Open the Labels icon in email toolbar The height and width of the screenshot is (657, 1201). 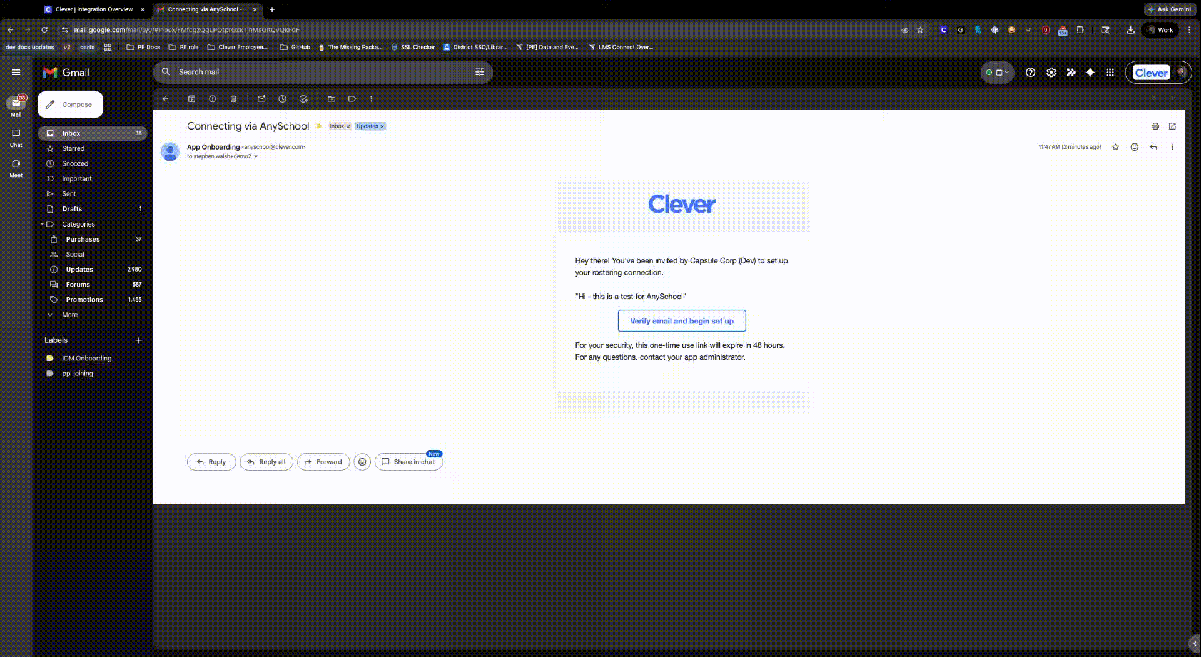pyautogui.click(x=352, y=99)
